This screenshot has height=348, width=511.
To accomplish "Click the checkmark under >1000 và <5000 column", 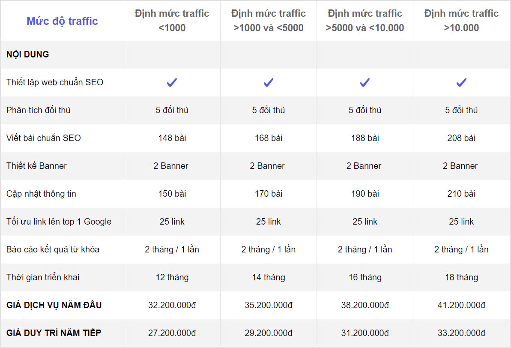I will click(x=268, y=83).
